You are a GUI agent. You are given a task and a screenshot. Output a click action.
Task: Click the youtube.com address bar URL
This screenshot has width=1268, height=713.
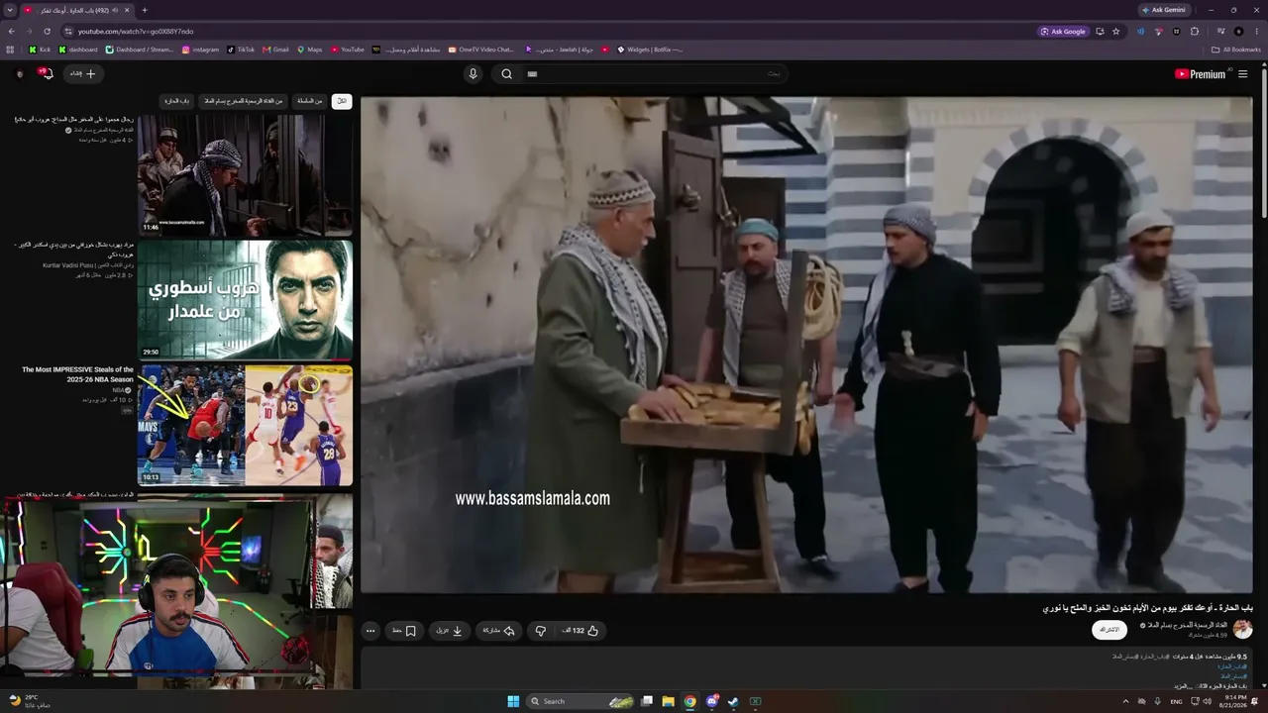point(136,31)
